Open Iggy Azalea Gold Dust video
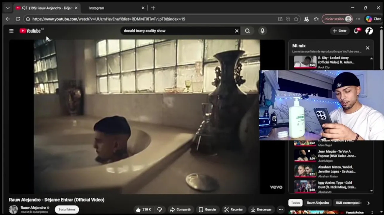The image size is (384, 215). pyautogui.click(x=325, y=187)
